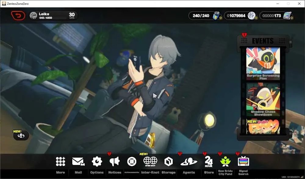Open the More grid menu
The height and width of the screenshot is (179, 305).
(x=60, y=162)
